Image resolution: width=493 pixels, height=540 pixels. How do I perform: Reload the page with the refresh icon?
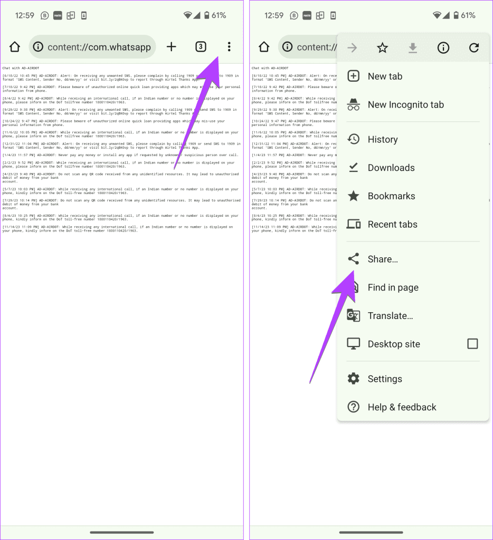click(x=474, y=47)
